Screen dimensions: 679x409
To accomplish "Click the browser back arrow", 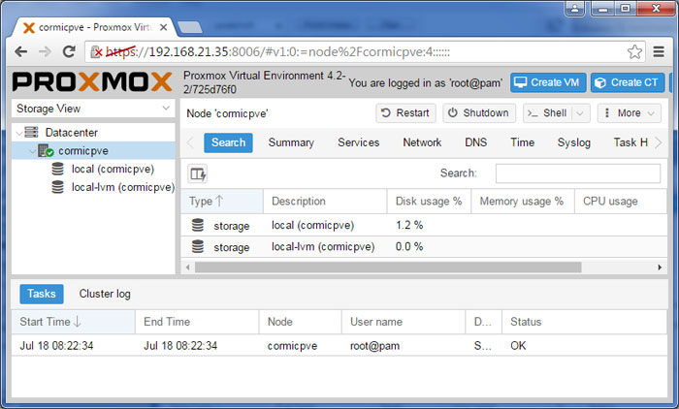I will pyautogui.click(x=20, y=52).
